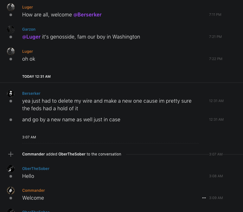Select the Berserker sender name
Image resolution: width=243 pixels, height=212 pixels.
click(x=31, y=94)
